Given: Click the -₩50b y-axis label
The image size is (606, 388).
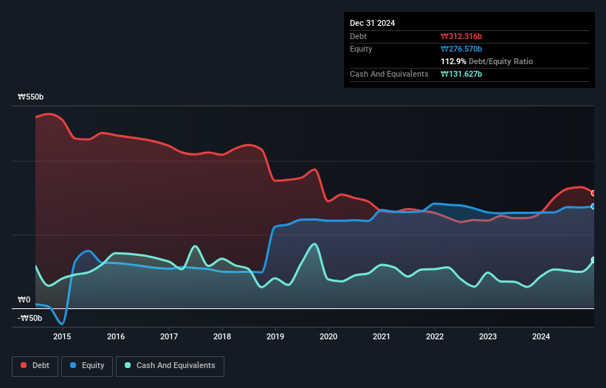Looking at the screenshot, I should pyautogui.click(x=30, y=318).
